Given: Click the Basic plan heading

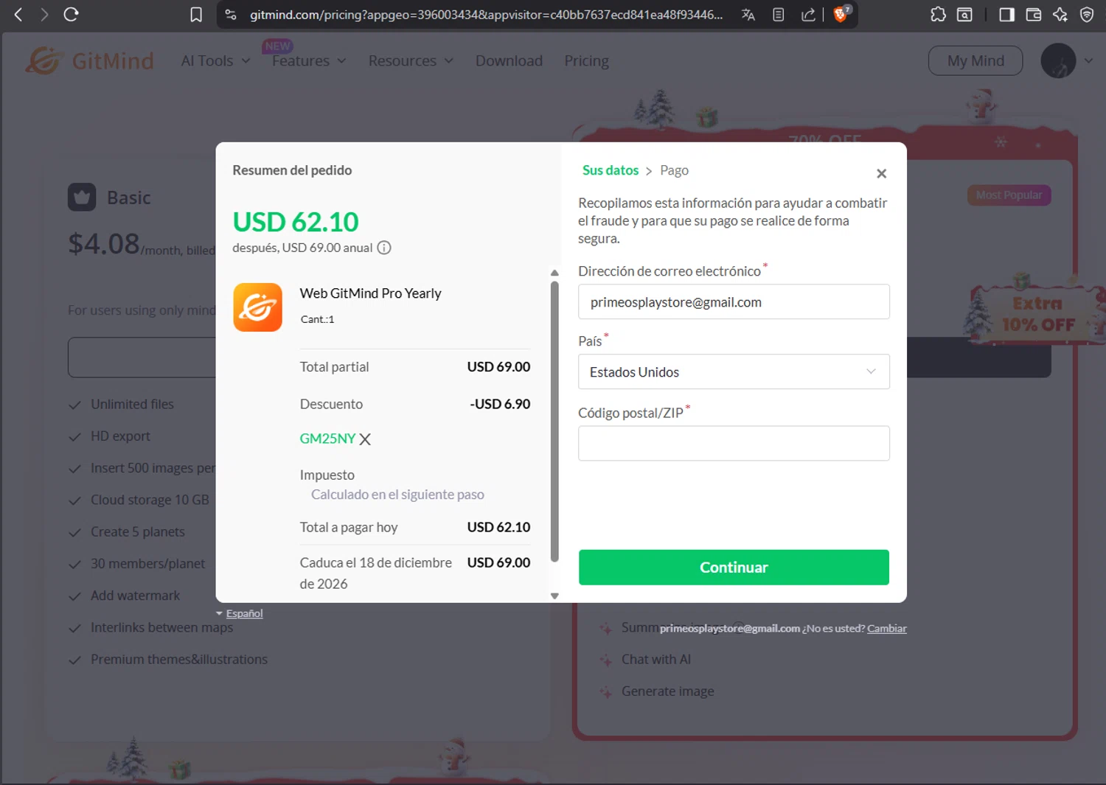Looking at the screenshot, I should click(129, 198).
